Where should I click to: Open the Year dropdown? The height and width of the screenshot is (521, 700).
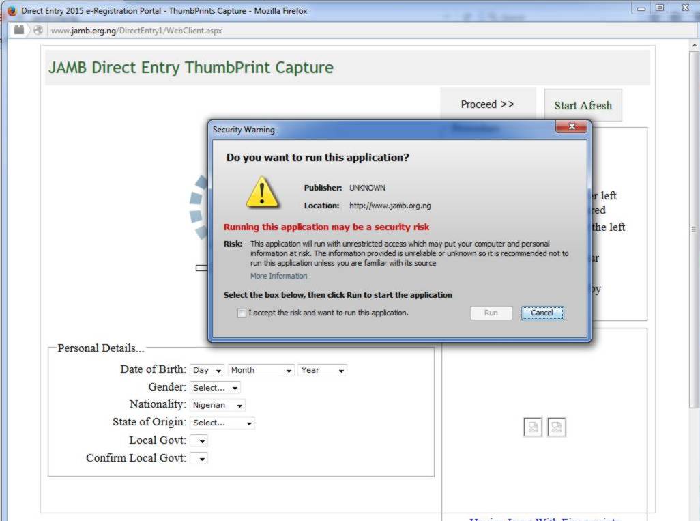tap(322, 370)
